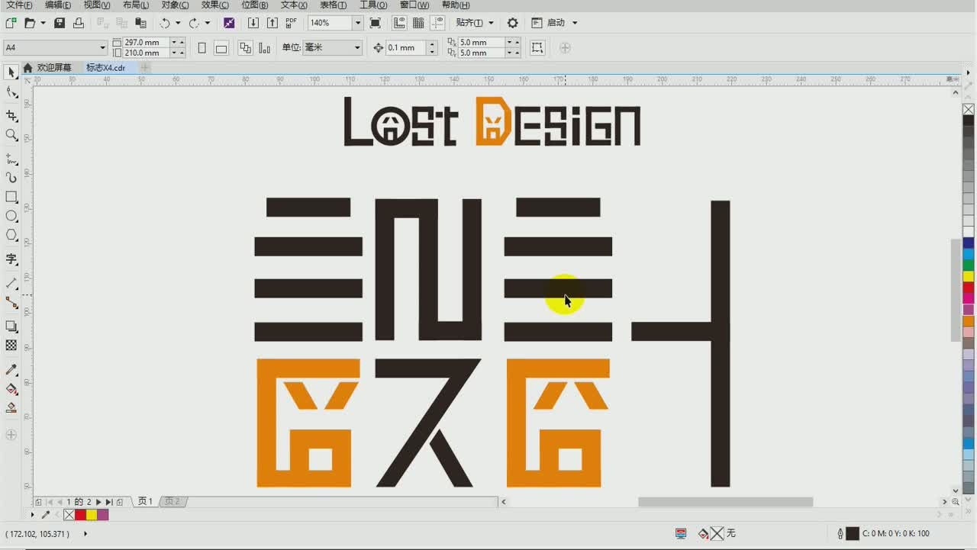Toggle Show rulers
977x550 pixels.
click(399, 23)
